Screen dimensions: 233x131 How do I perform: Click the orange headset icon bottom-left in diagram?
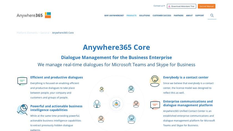[101, 119]
